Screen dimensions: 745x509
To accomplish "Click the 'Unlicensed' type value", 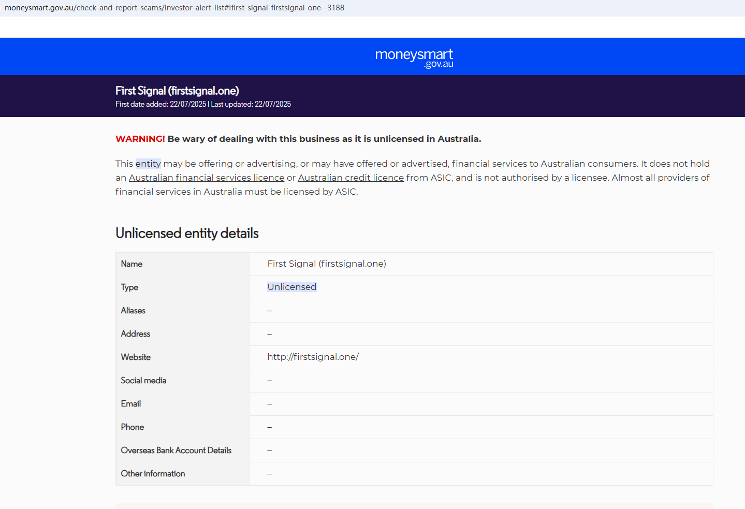I will (292, 287).
